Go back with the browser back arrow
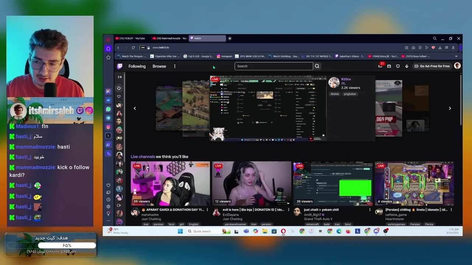 118,47
